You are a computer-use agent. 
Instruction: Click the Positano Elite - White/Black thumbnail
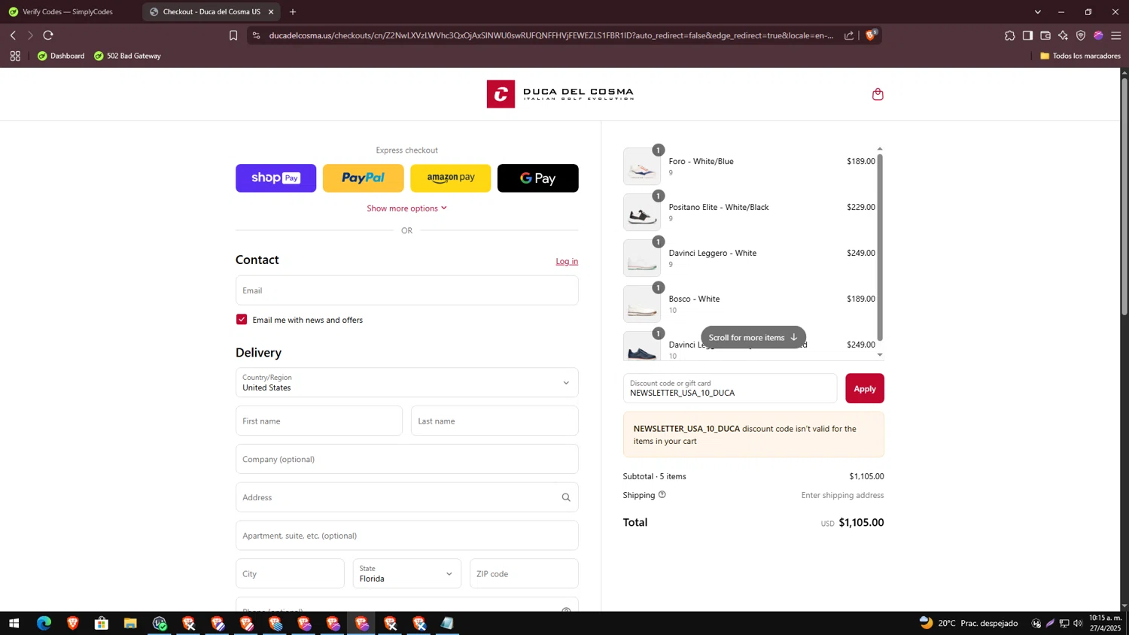[x=642, y=212]
